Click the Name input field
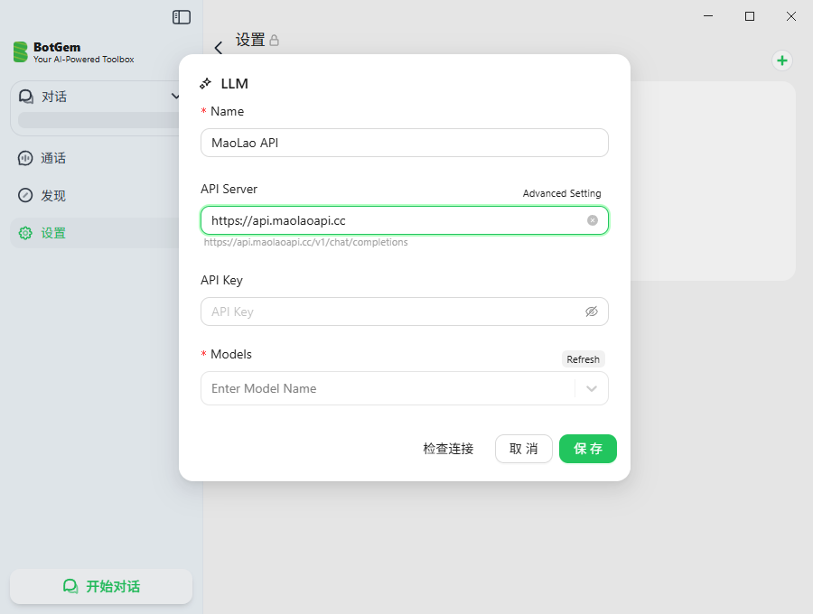 [x=405, y=143]
